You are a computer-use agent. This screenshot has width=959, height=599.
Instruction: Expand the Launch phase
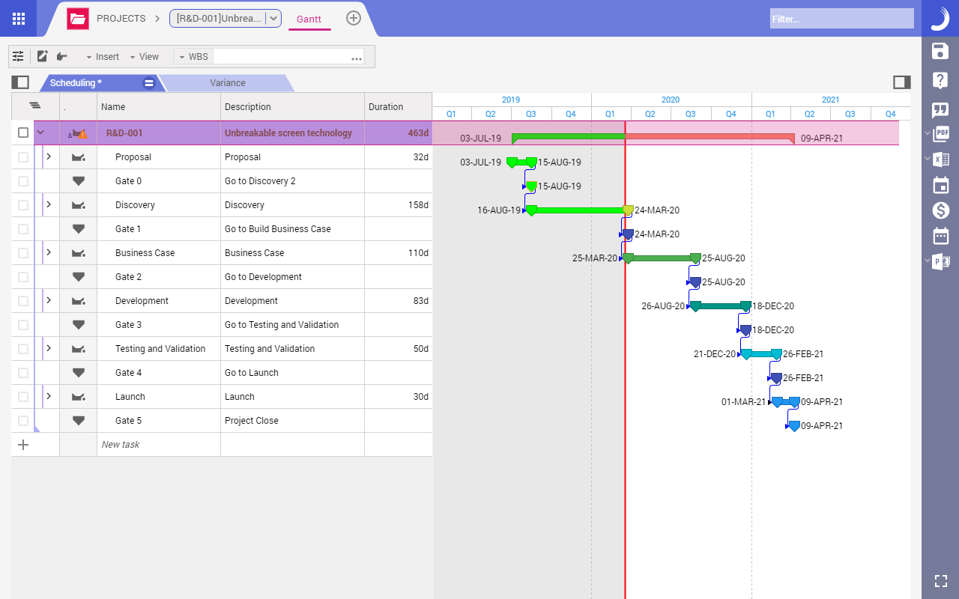click(49, 396)
